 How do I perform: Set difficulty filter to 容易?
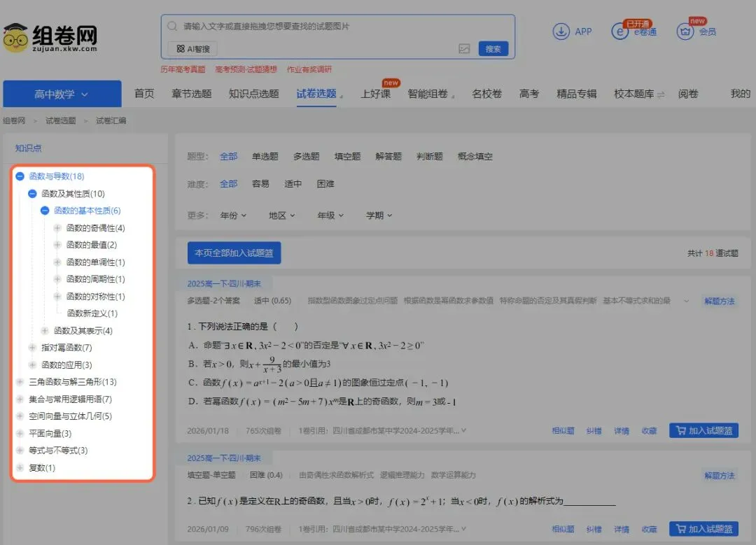(261, 183)
